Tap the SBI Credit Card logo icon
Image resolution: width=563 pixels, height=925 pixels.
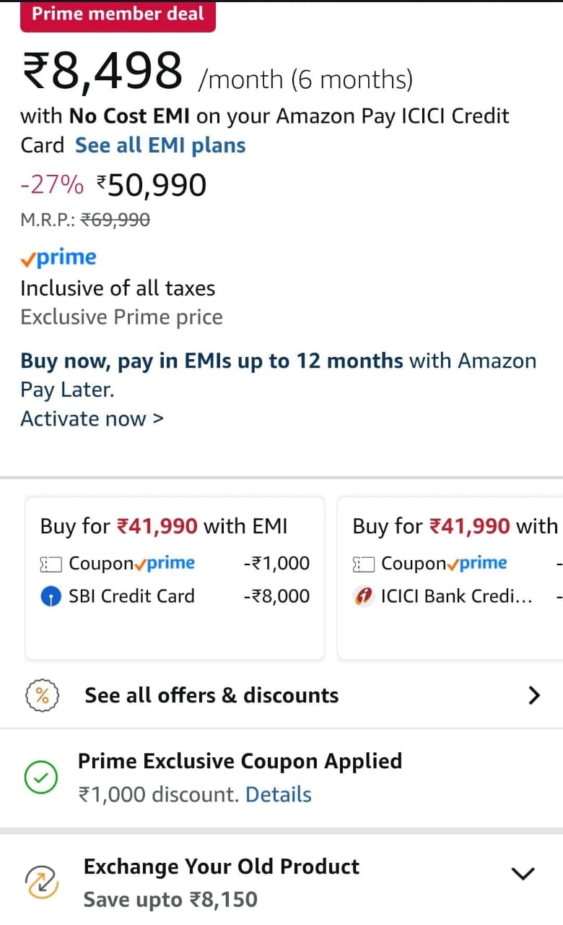pos(51,597)
